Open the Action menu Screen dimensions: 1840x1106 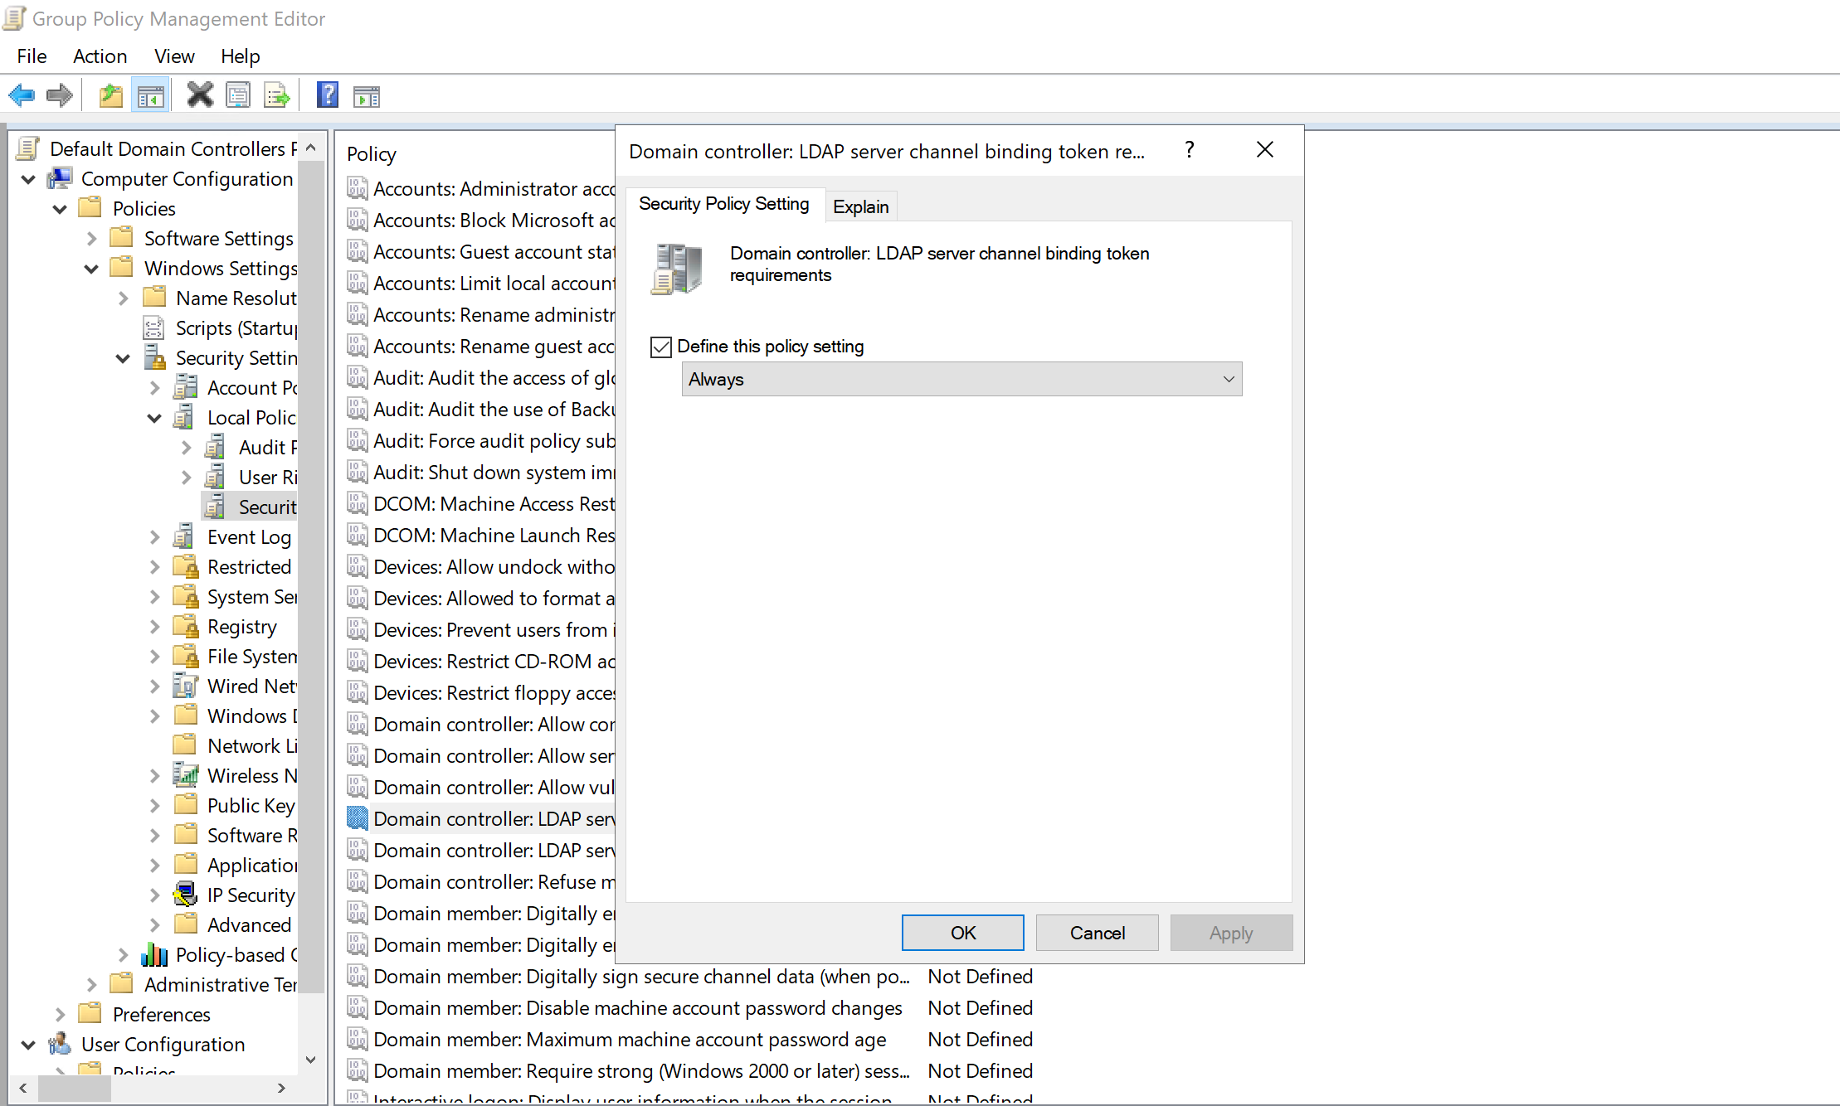tap(100, 56)
